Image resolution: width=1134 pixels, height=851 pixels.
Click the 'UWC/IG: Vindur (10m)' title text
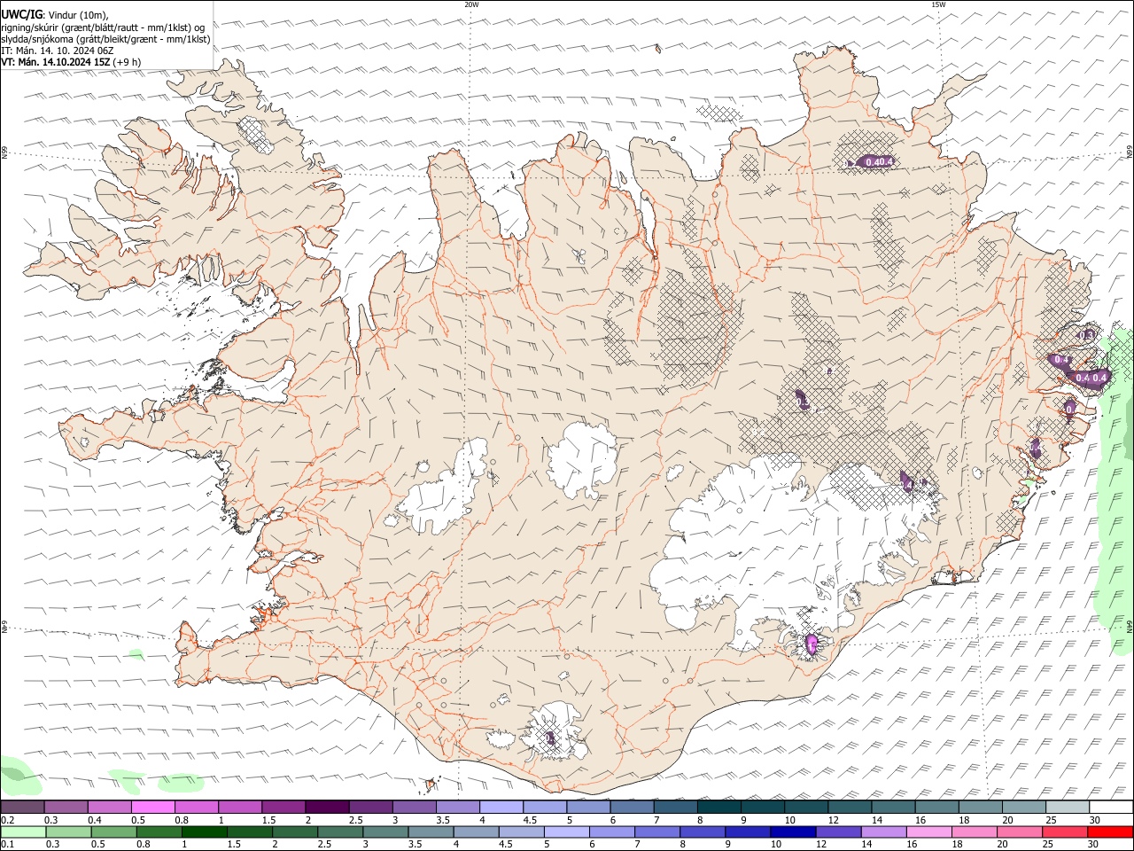(55, 14)
